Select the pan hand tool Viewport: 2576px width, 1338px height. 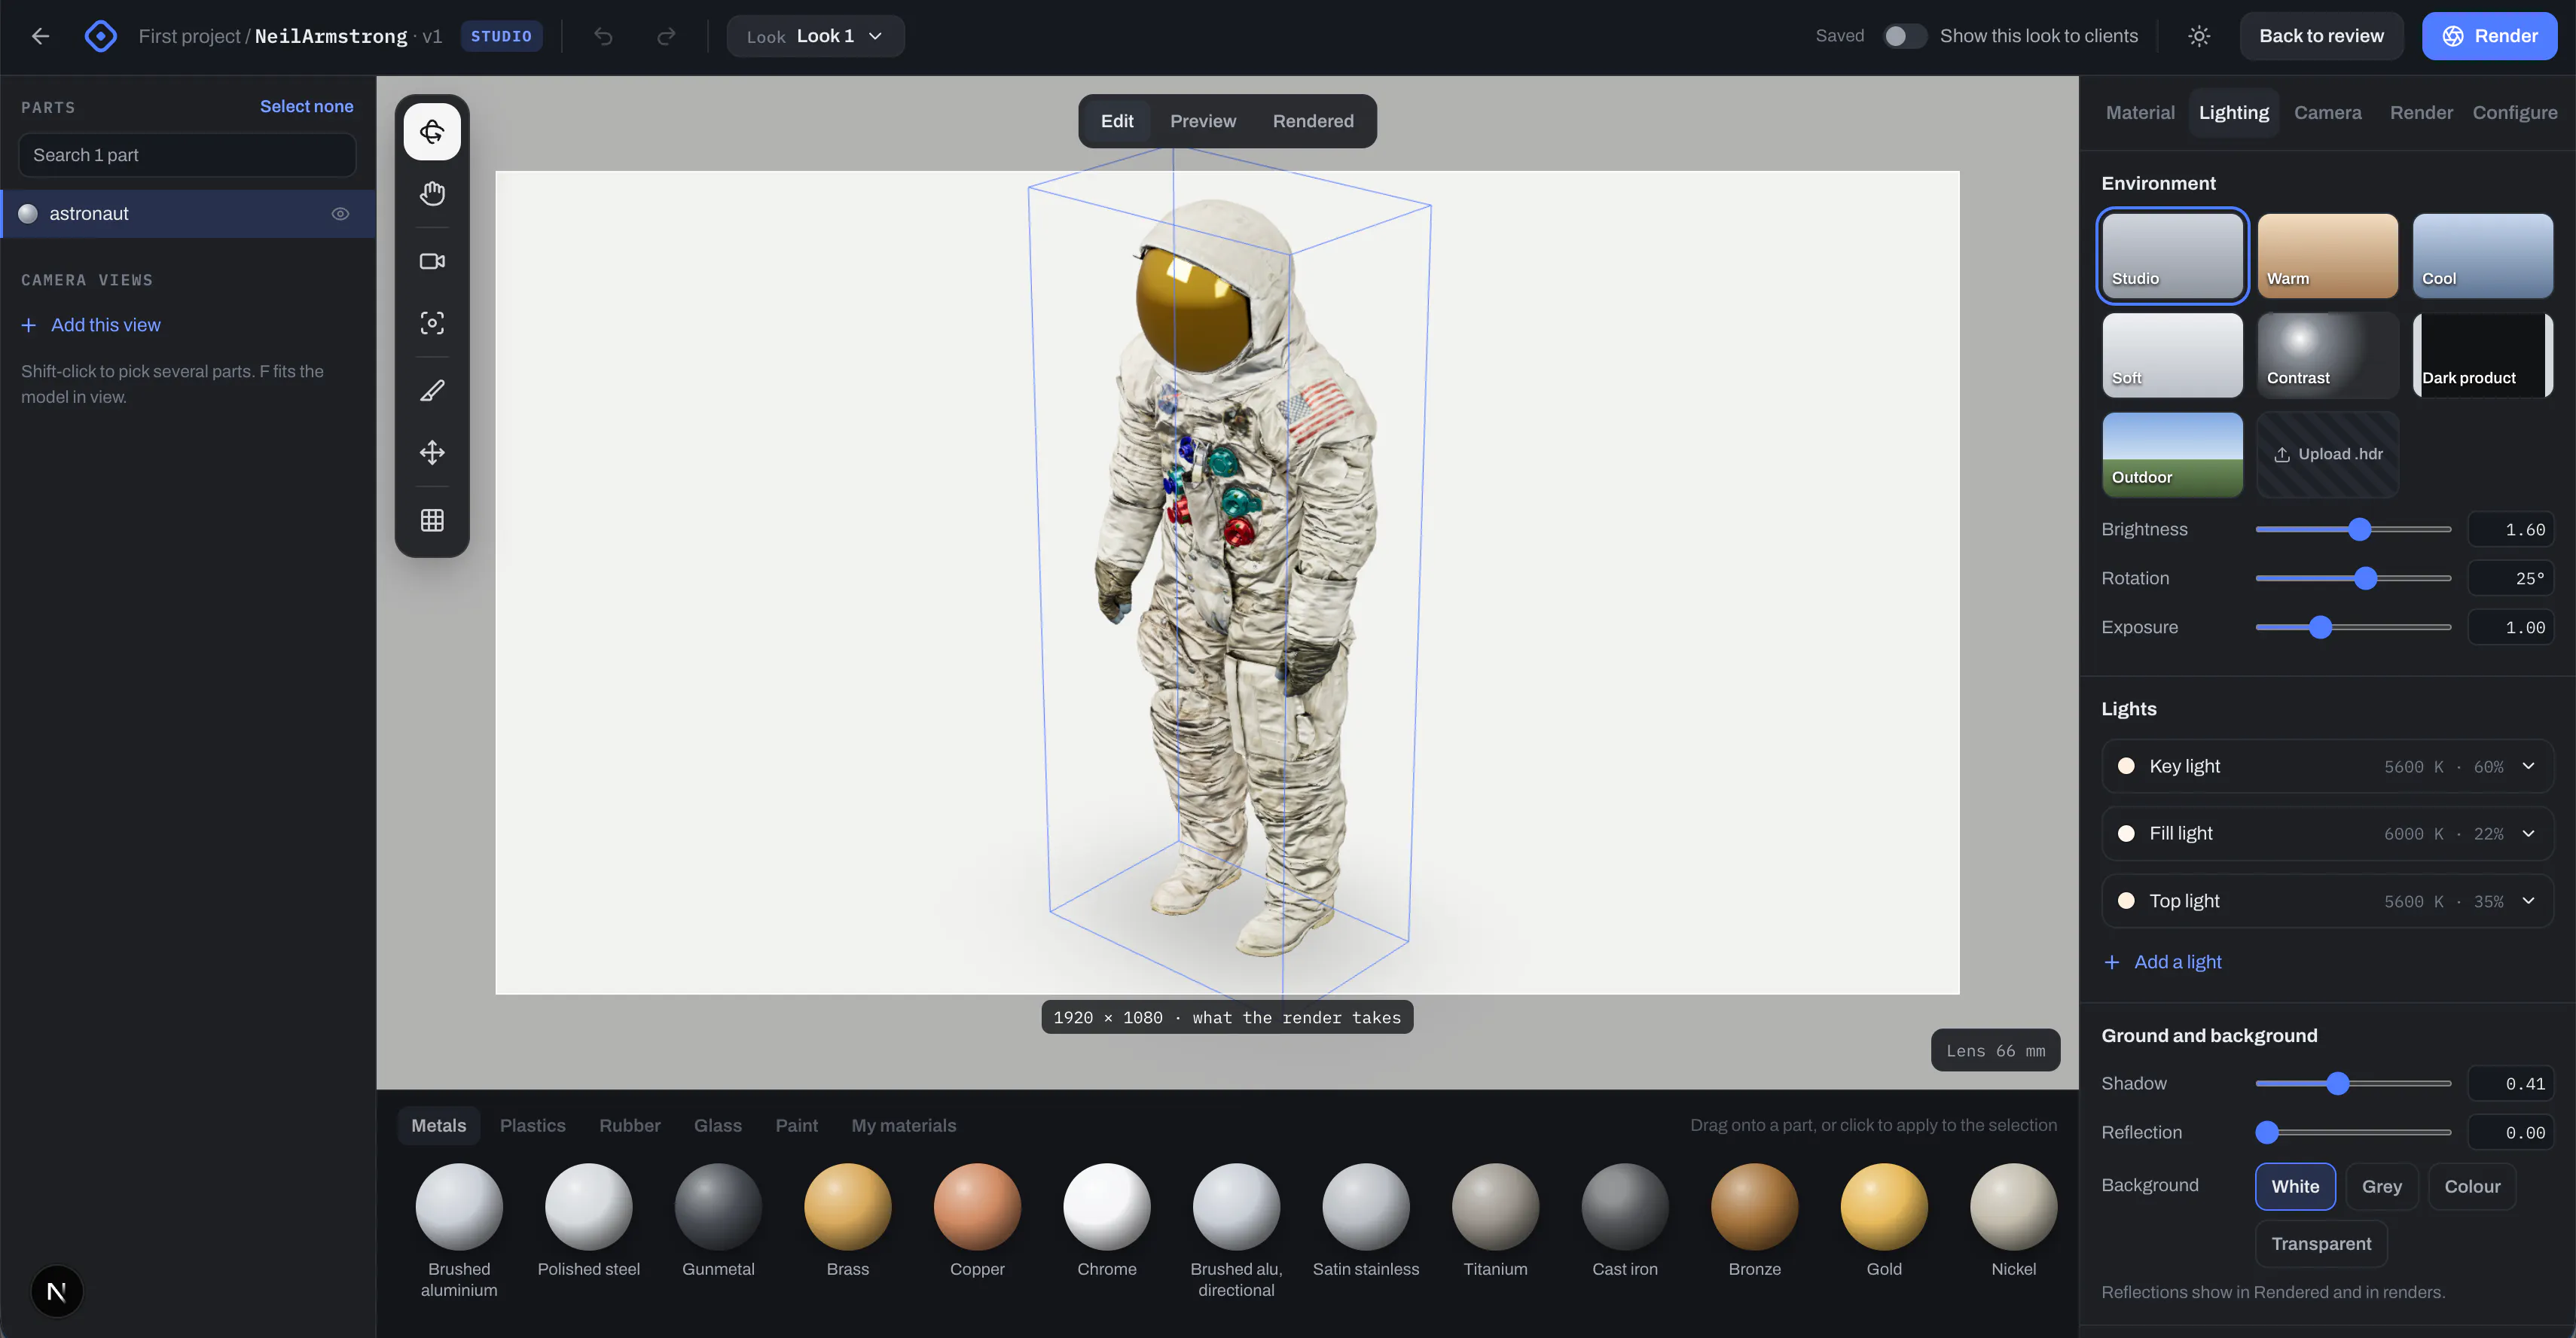point(432,194)
